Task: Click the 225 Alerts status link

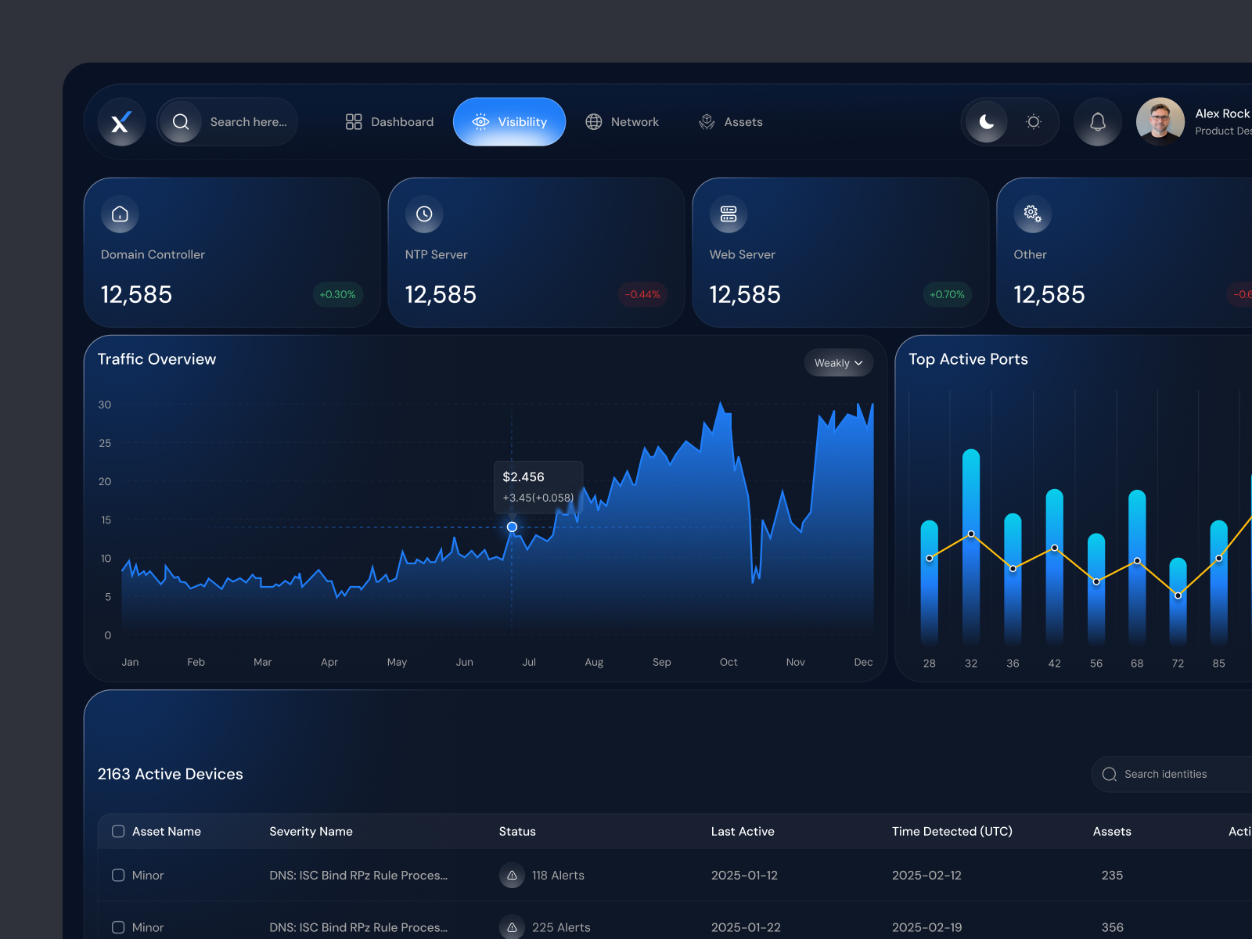Action: click(561, 927)
